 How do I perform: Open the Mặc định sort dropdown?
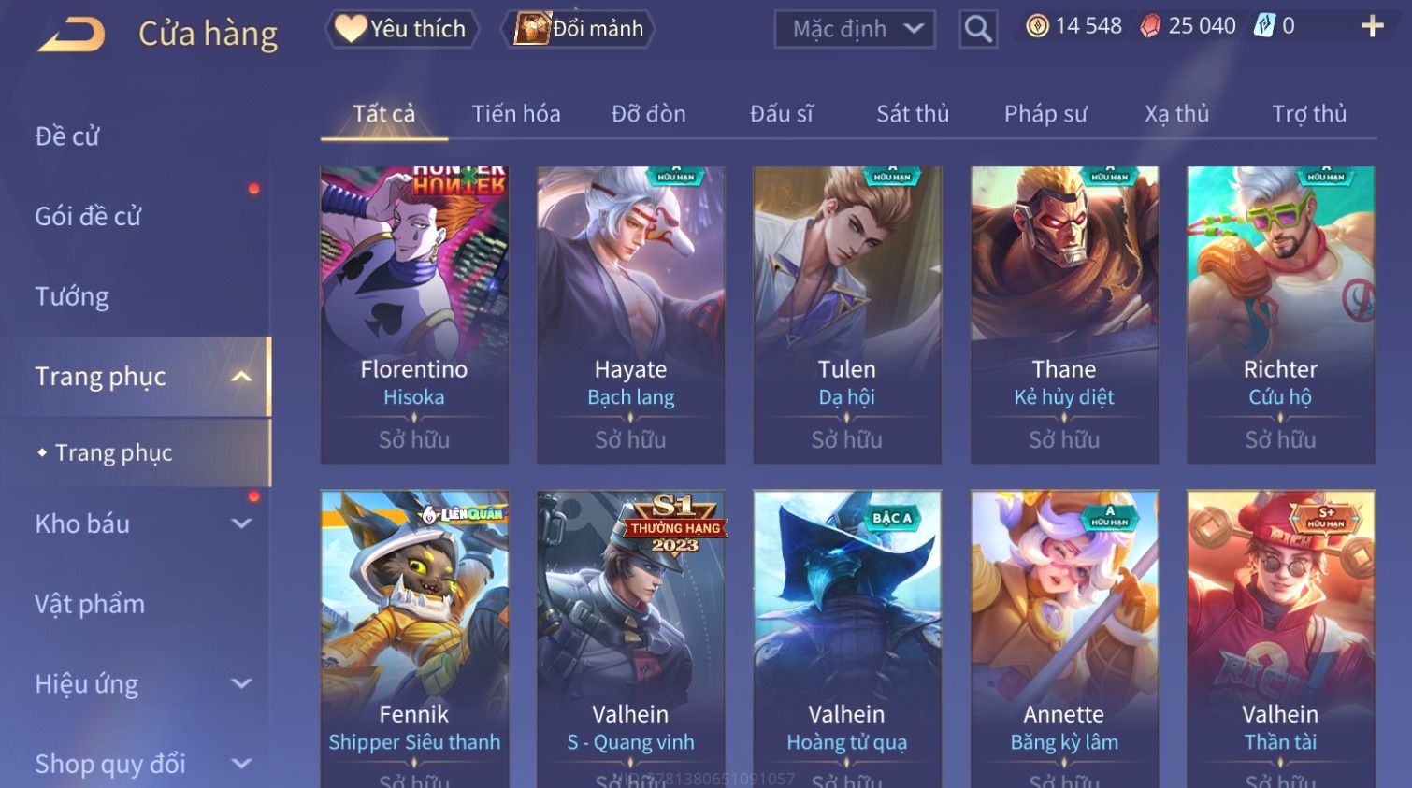pos(855,29)
